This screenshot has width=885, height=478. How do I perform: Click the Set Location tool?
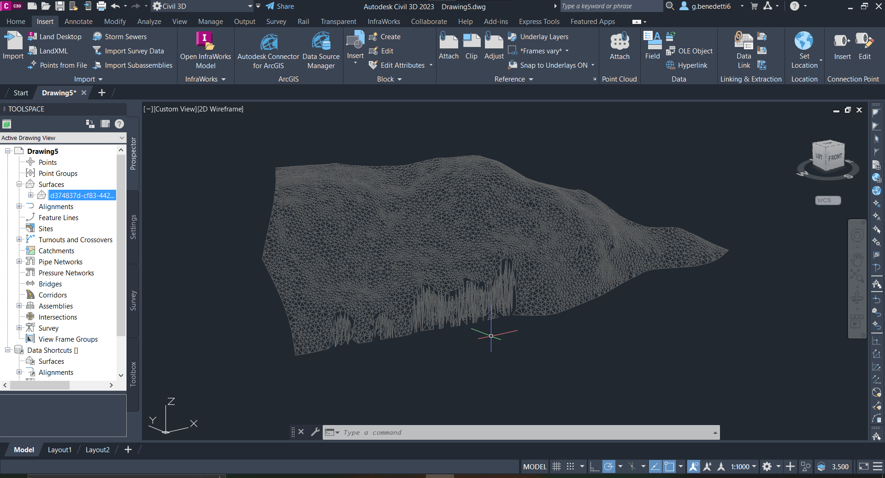click(804, 48)
